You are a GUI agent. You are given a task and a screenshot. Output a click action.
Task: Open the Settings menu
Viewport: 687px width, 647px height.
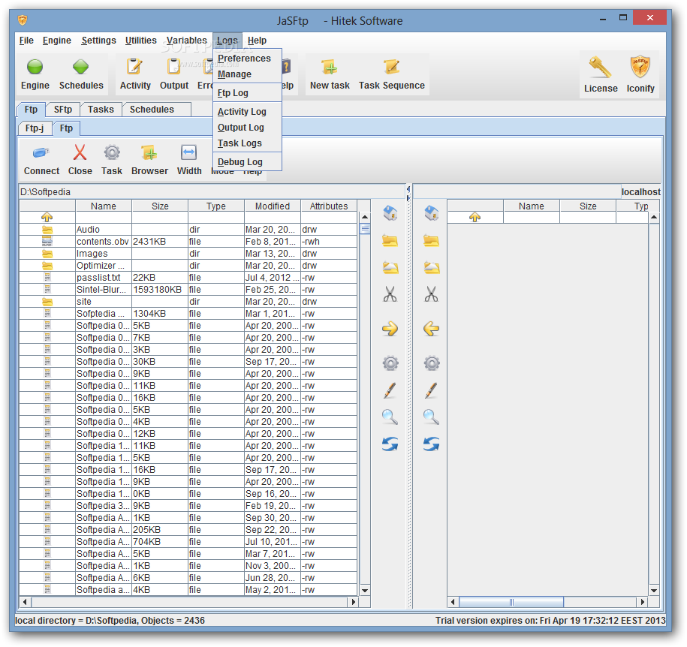click(x=98, y=41)
